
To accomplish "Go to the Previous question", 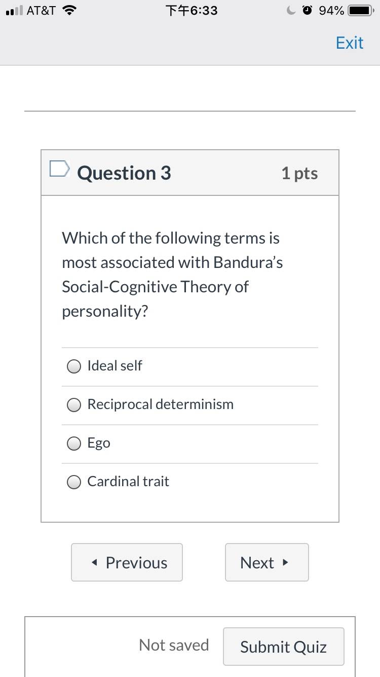I will click(x=127, y=562).
